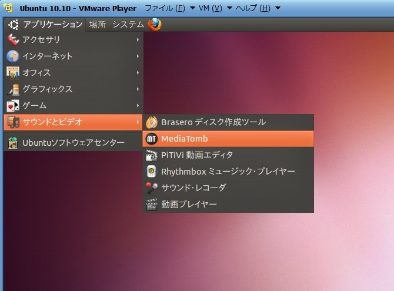
Task: Open the ヘルプ (H) menu
Action: (253, 8)
